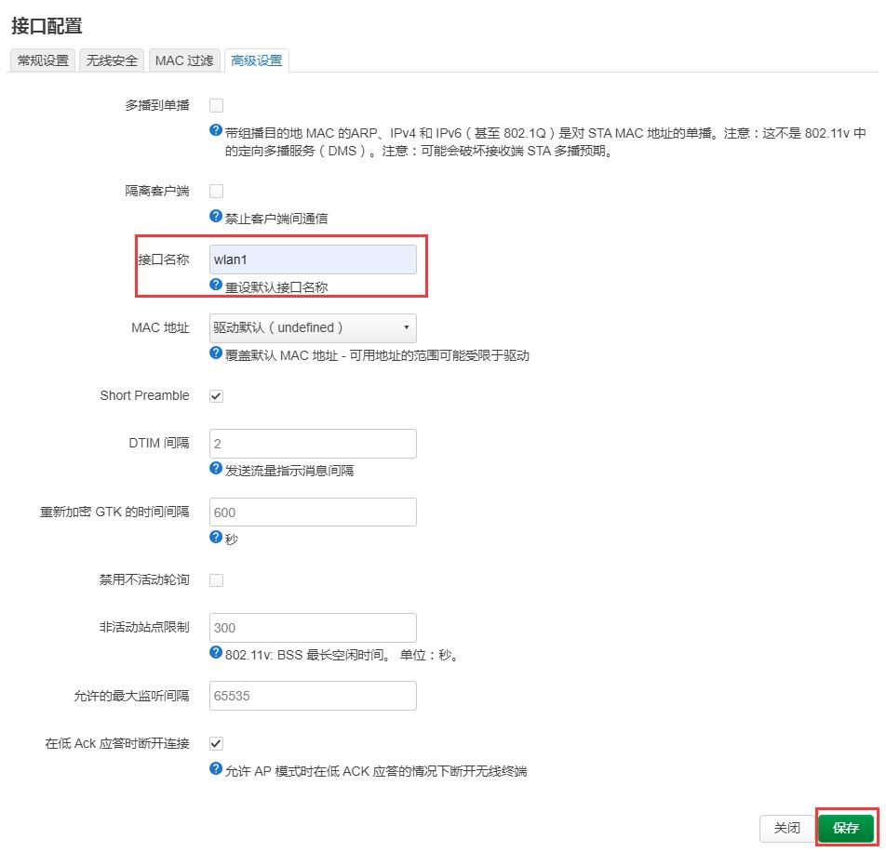The width and height of the screenshot is (886, 852).
Task: Click the 允许的最大监听间隔 label
Action: pyautogui.click(x=131, y=696)
